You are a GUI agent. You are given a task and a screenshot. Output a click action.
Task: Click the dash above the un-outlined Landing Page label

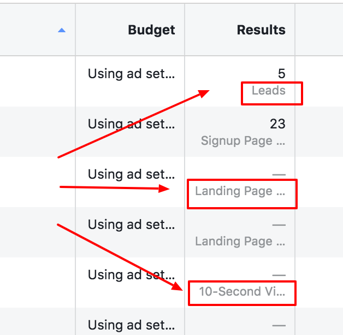coord(279,225)
